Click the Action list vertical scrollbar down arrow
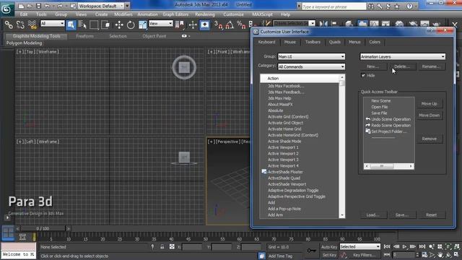The image size is (462, 260). point(342,215)
